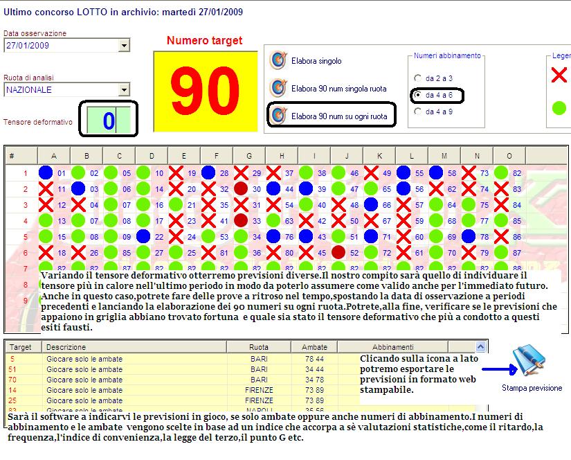Viewport: 571px width, 460px height.
Task: Click green circle next to number 13
Action: 46,220
